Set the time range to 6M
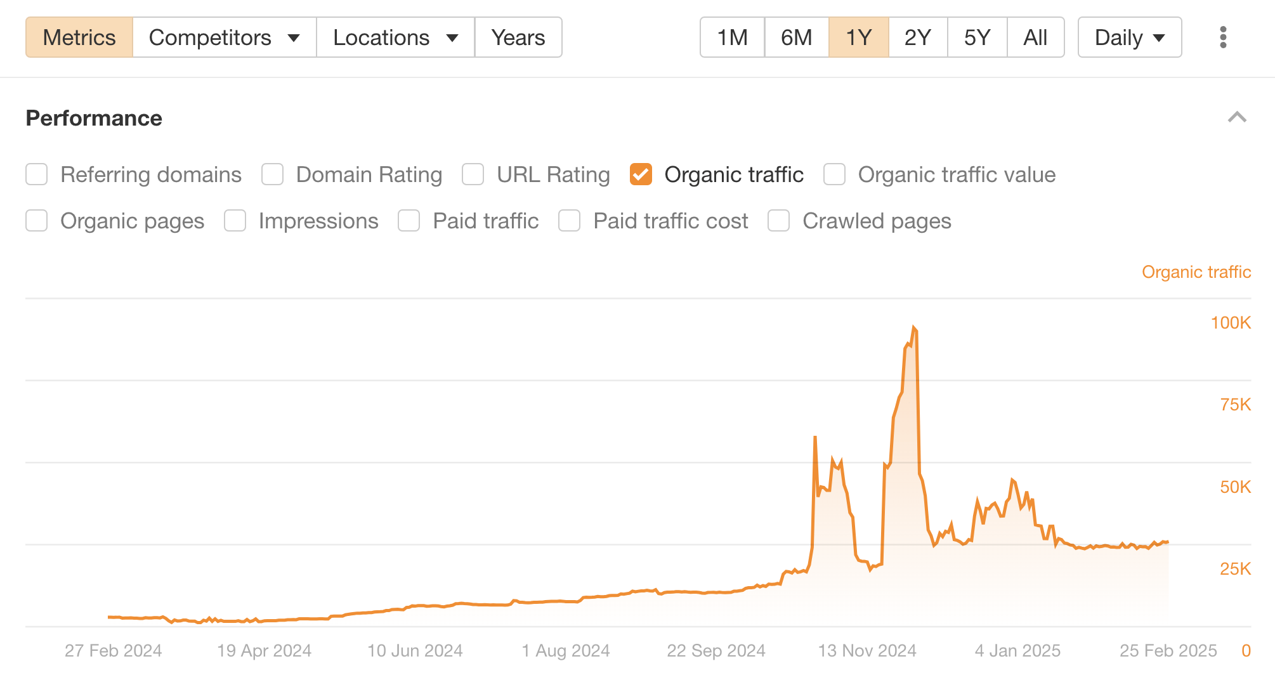This screenshot has width=1275, height=680. 796,37
